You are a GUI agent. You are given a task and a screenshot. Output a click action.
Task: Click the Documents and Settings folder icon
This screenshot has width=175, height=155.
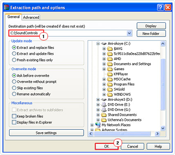110,64
